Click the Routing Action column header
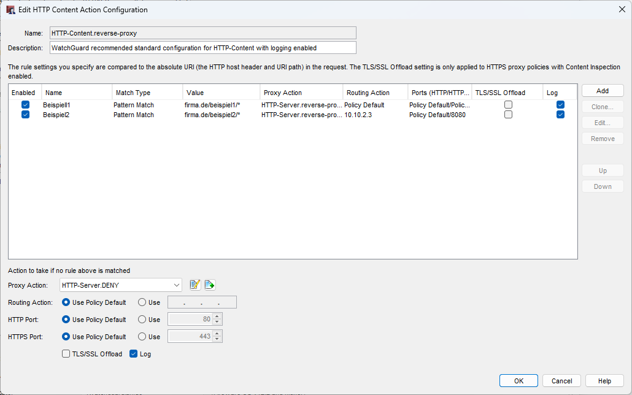 376,93
